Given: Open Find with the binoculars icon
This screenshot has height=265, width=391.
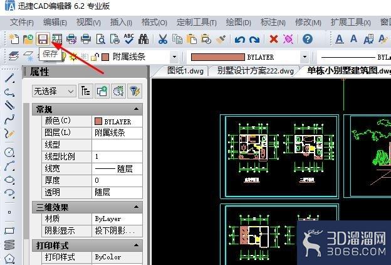Looking at the screenshot, I should click(x=143, y=39).
